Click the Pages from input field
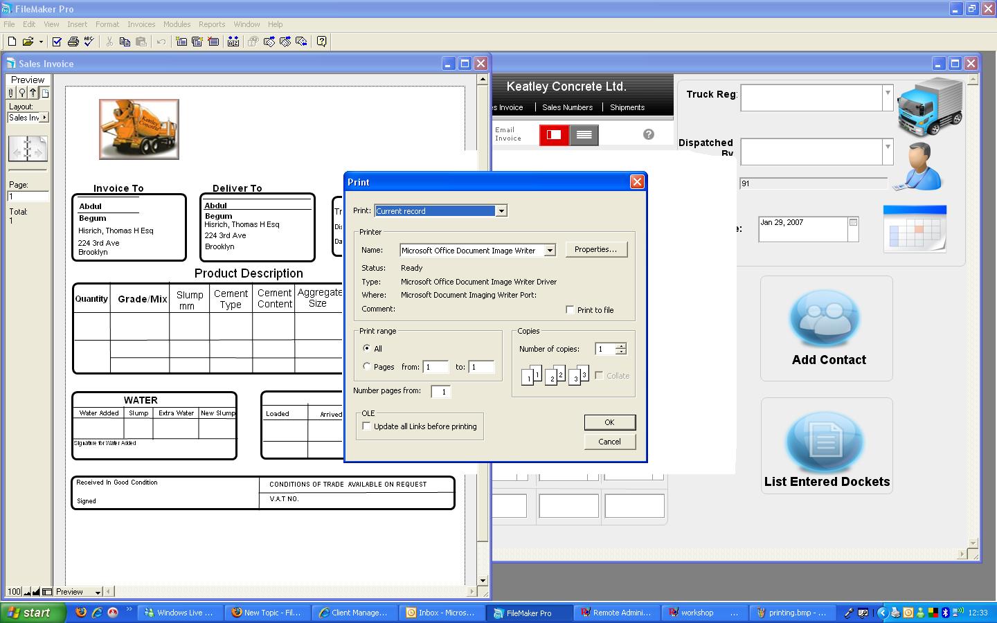997x623 pixels. pyautogui.click(x=435, y=367)
